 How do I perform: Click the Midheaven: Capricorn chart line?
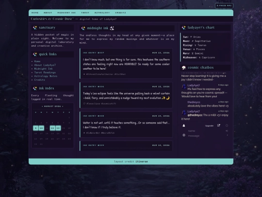199,57
